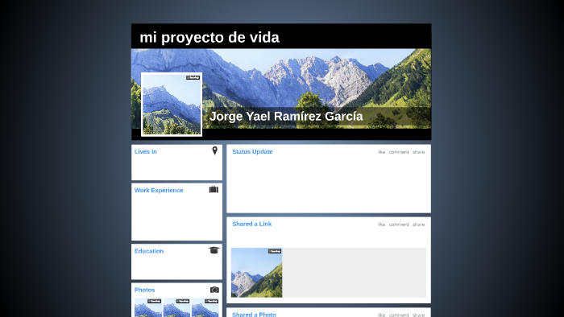Click the Shared a Photo heading
Screen dimensions: 564x317
click(254, 314)
